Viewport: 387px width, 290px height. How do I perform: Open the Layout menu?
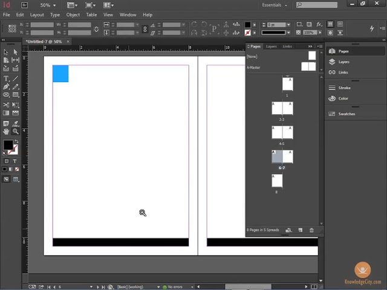pos(37,14)
